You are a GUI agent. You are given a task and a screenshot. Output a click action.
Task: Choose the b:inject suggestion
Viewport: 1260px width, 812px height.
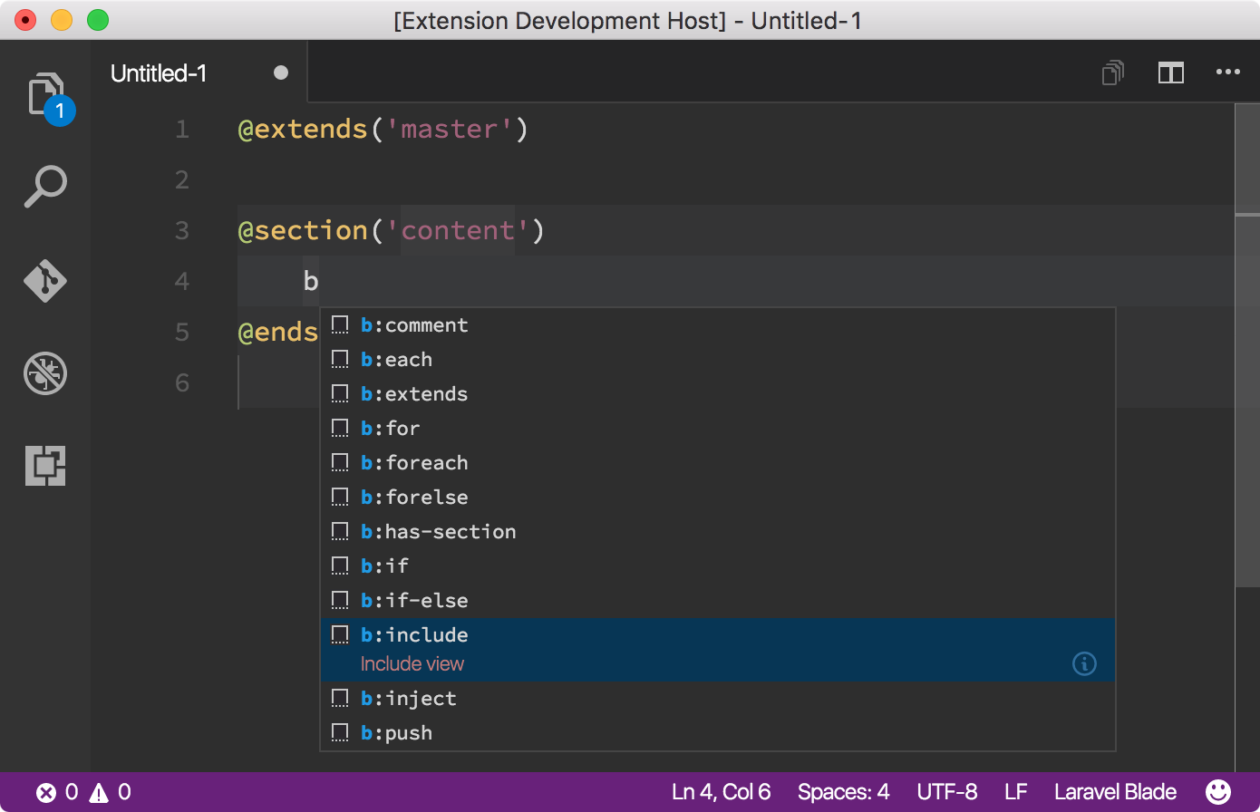pos(718,699)
